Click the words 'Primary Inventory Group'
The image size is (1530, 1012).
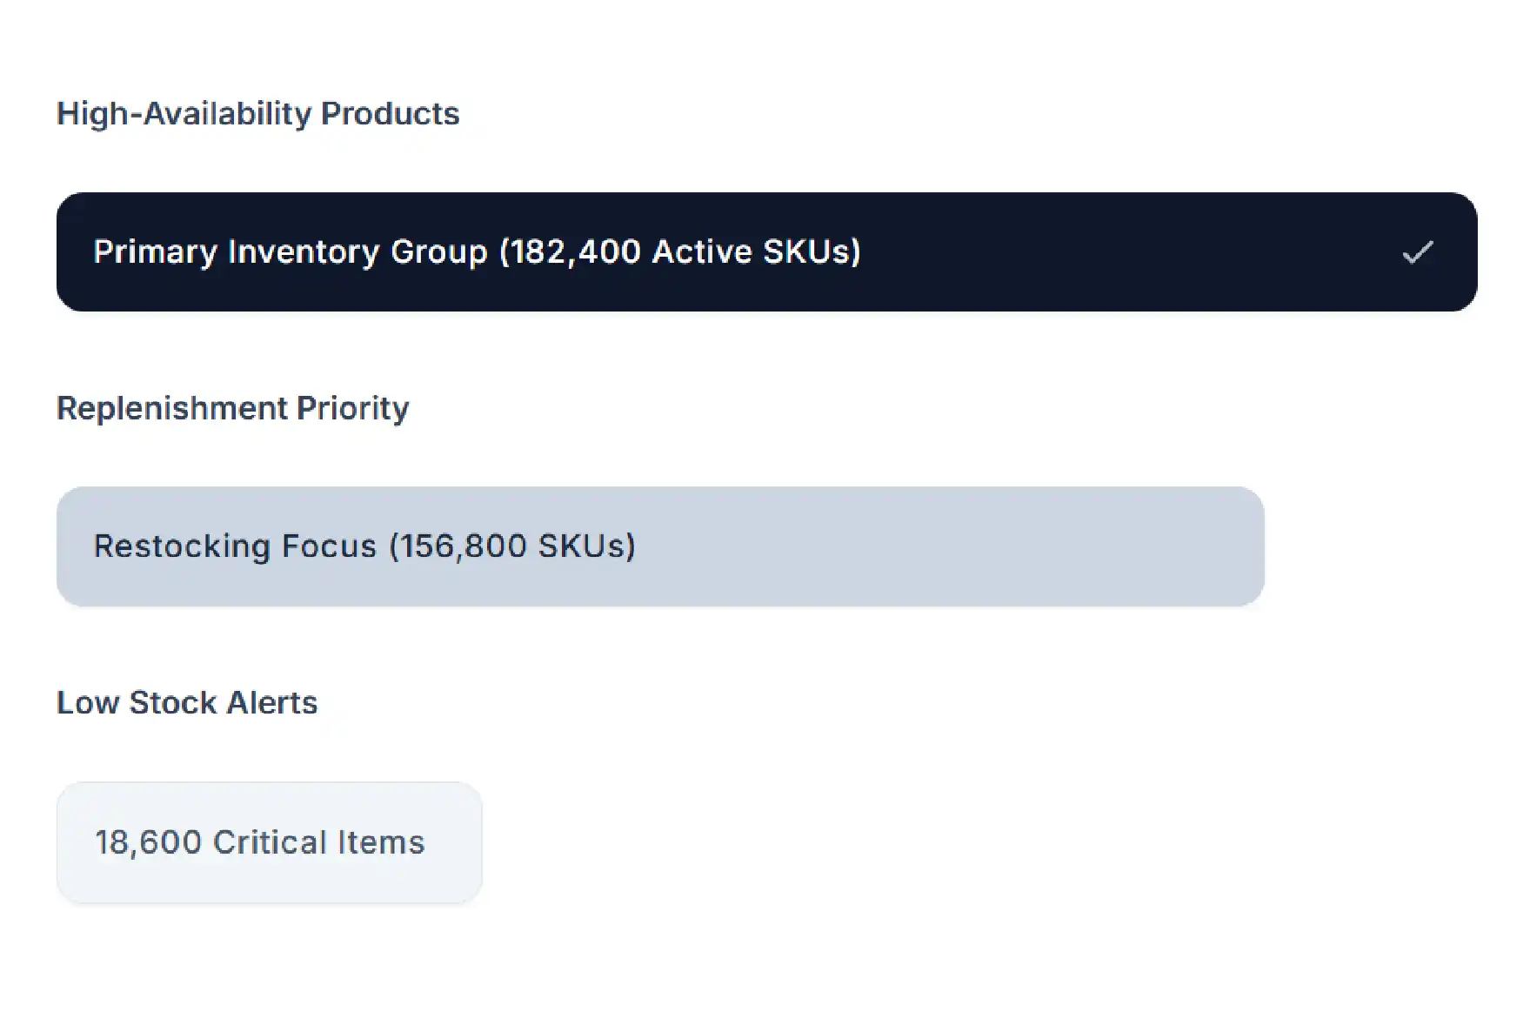[291, 252]
